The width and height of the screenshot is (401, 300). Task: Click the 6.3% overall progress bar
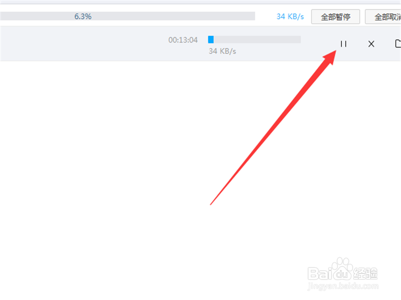coord(127,16)
